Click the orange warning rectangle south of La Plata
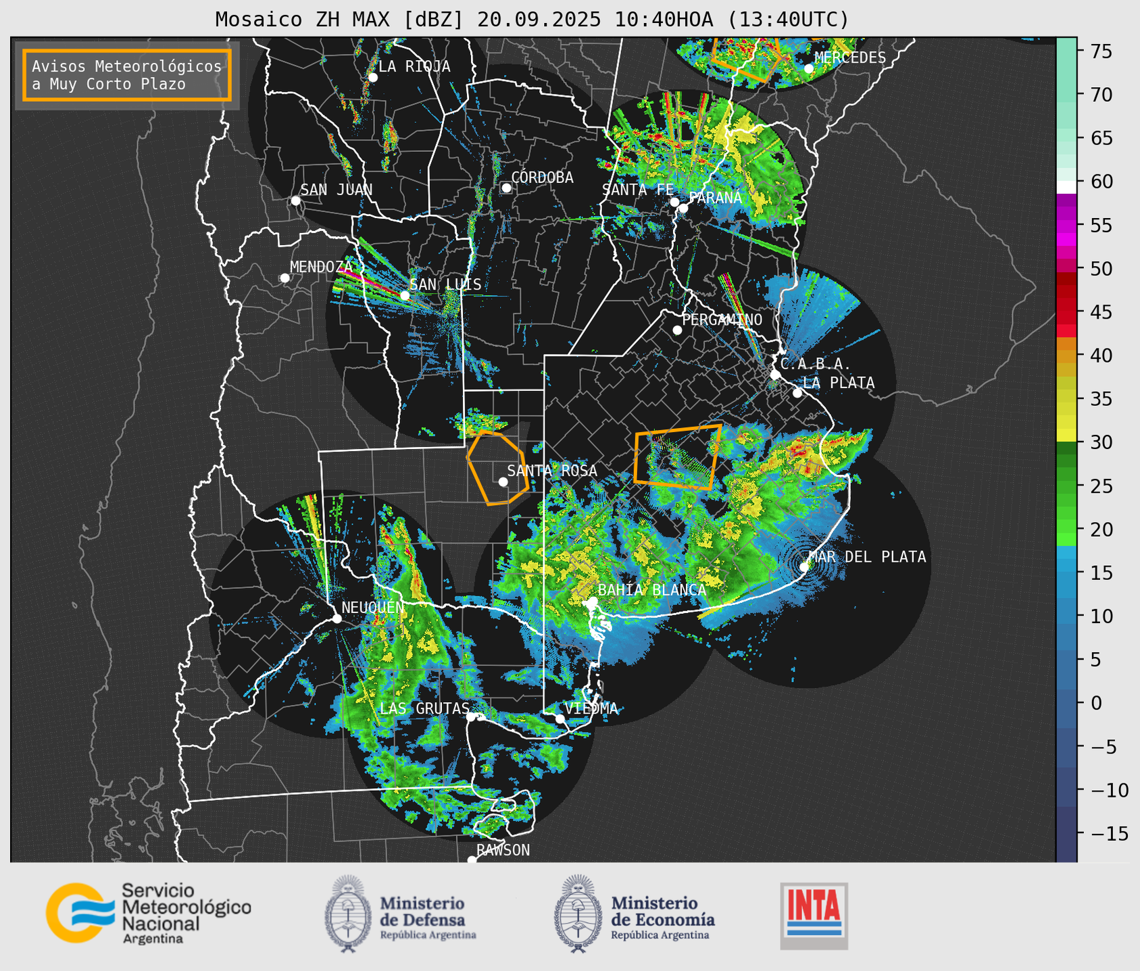Viewport: 1140px width, 971px height. point(678,457)
